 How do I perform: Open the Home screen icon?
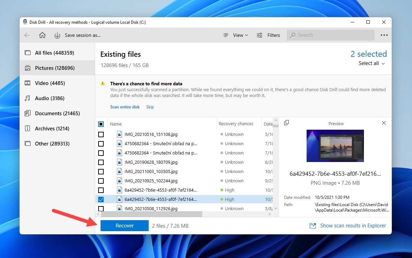42,35
